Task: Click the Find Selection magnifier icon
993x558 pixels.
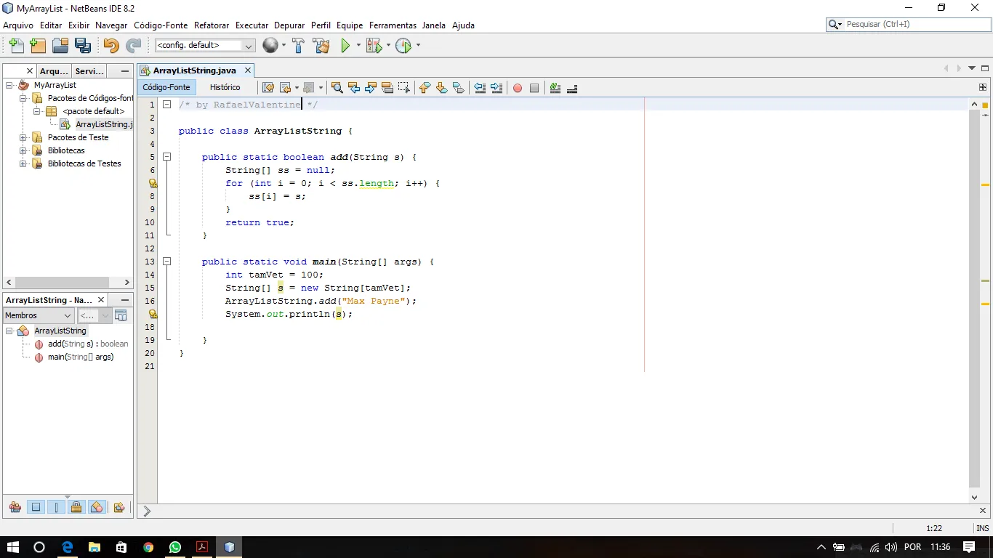Action: pyautogui.click(x=337, y=88)
